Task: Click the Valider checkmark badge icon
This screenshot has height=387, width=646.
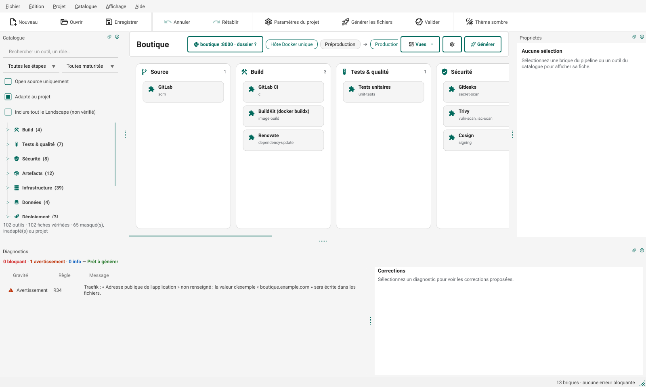Action: (x=419, y=22)
